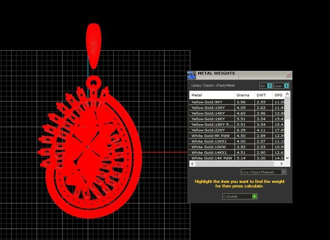The height and width of the screenshot is (240, 330).
Task: Click the 5.14 grams value
Action: [241, 158]
